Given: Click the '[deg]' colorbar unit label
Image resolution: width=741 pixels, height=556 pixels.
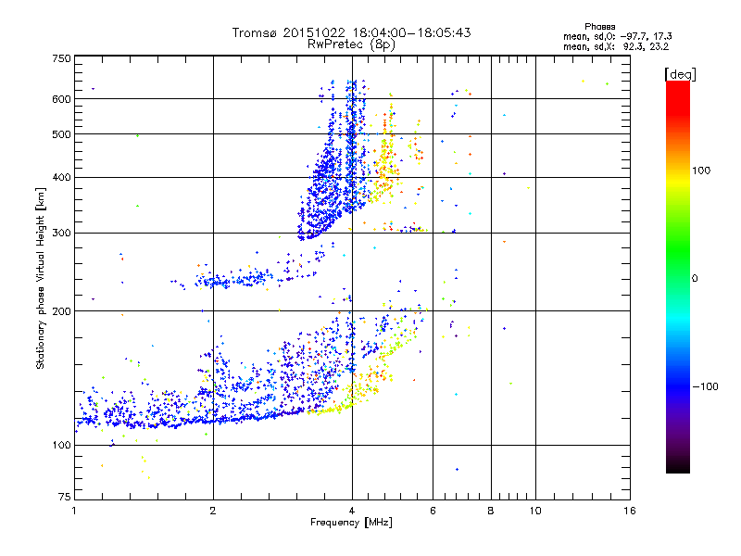Looking at the screenshot, I should [x=680, y=74].
